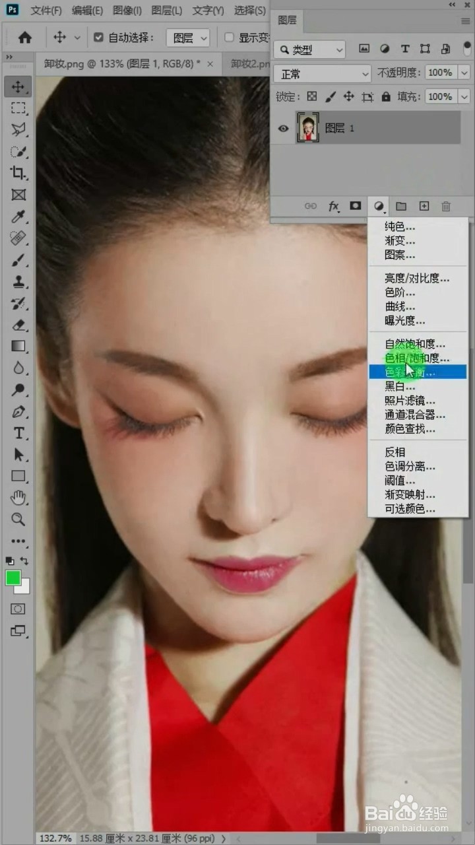Select the Polygonal Lasso tool
Viewport: 475px width, 845px height.
(18, 130)
